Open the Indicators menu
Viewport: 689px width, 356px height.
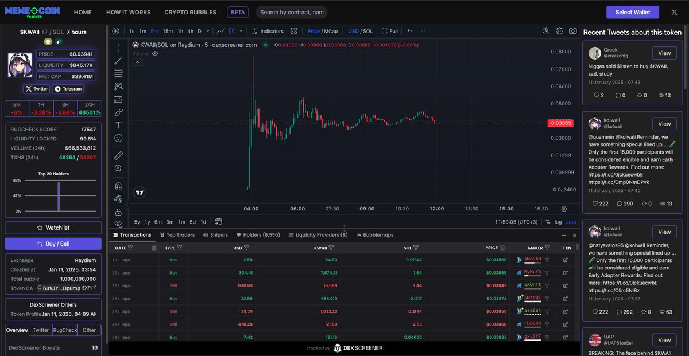268,31
